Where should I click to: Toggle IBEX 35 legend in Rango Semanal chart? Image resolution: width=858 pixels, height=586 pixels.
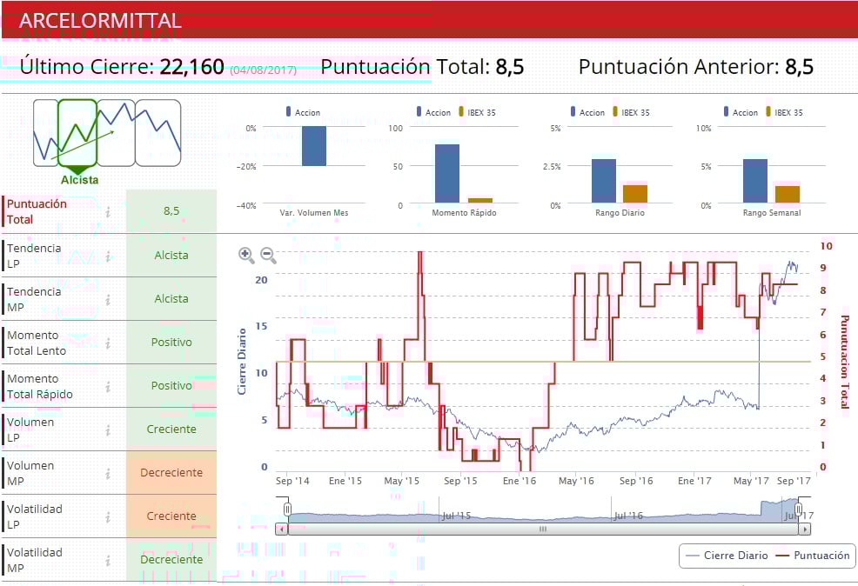[784, 112]
